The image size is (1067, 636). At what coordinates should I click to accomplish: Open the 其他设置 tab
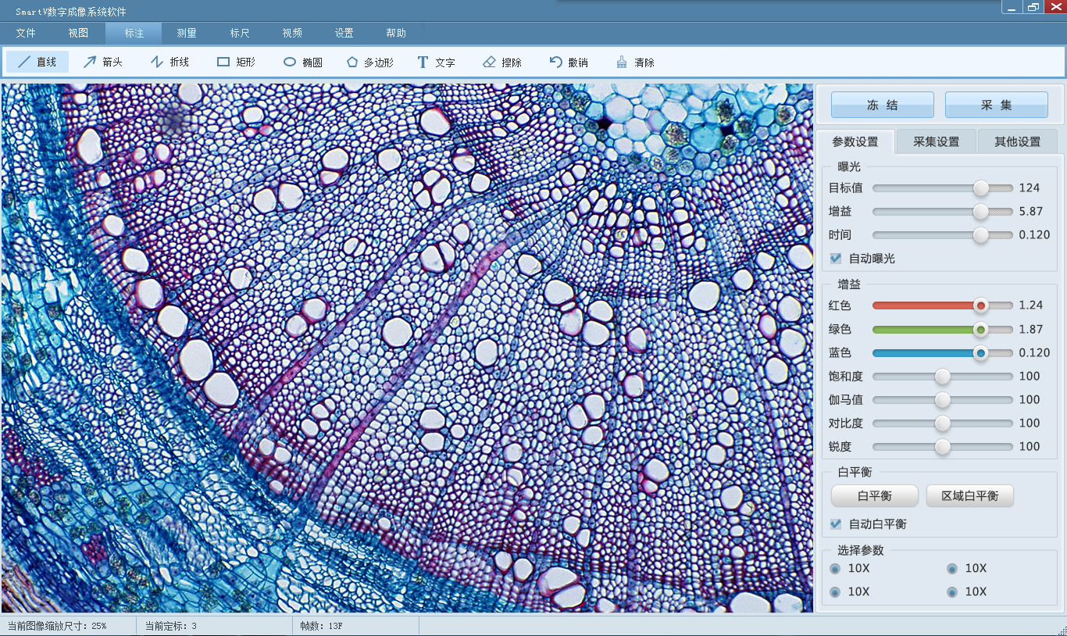point(1017,141)
